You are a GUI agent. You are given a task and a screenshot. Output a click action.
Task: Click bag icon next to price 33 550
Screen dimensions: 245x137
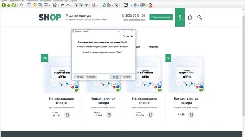pyautogui.click(x=150, y=115)
